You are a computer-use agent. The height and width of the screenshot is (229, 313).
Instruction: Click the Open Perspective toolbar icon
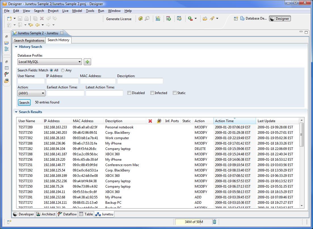click(236, 19)
